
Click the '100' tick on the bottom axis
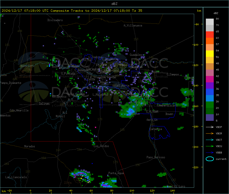point(132,190)
